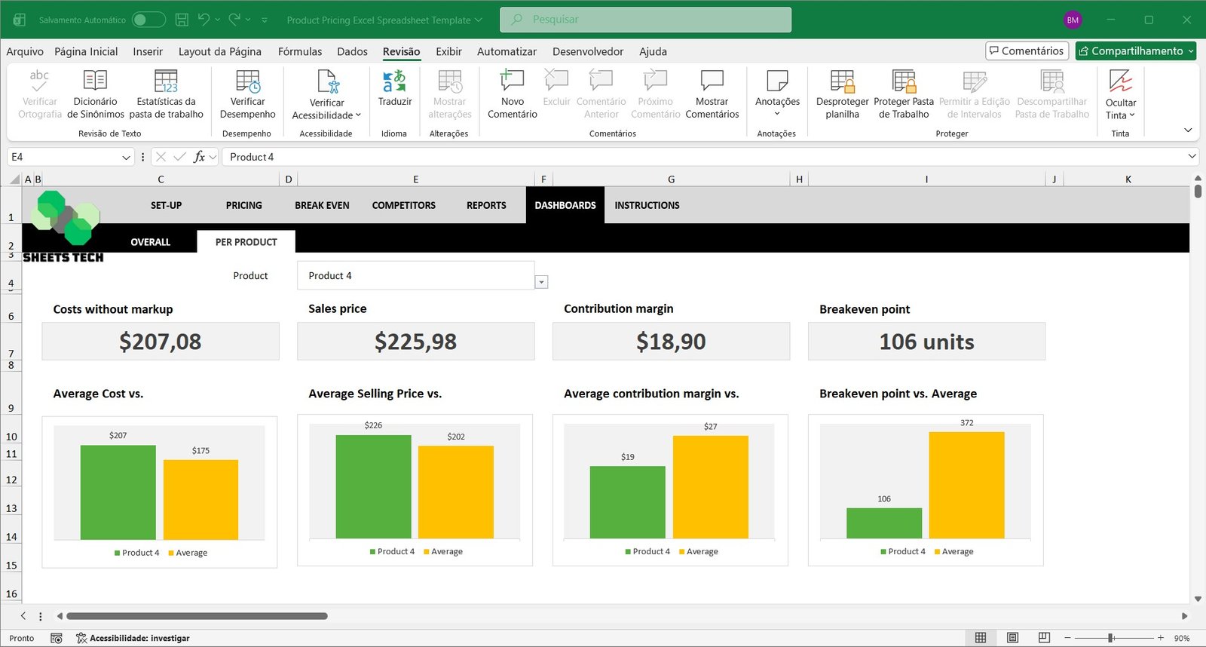This screenshot has height=647, width=1206.
Task: Click the Pesquisar search box
Action: (645, 20)
